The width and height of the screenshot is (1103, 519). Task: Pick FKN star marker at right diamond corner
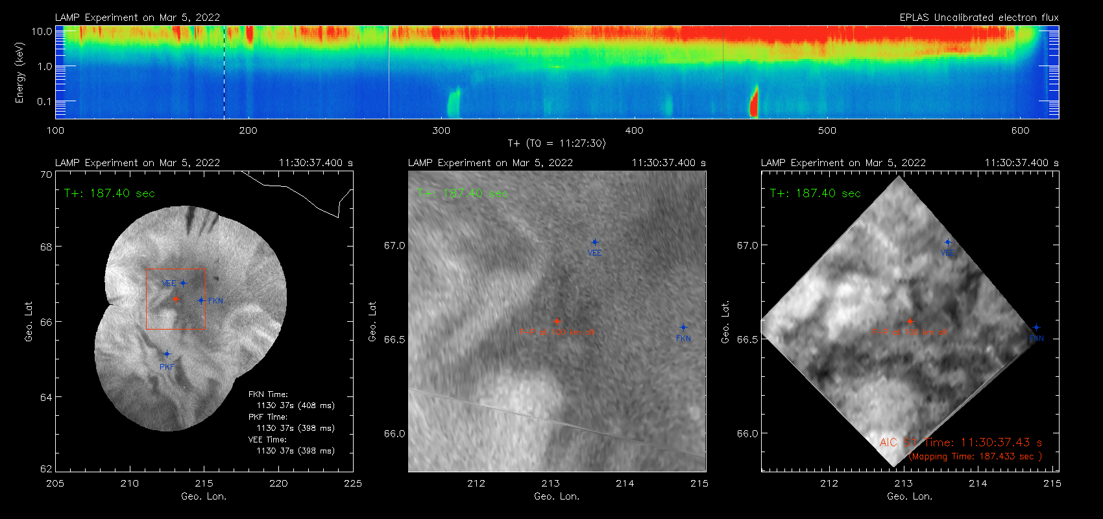[1036, 328]
